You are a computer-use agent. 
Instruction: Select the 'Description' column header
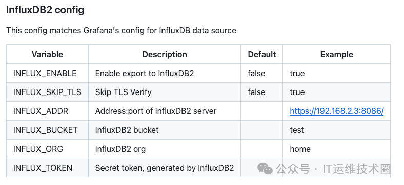point(165,55)
